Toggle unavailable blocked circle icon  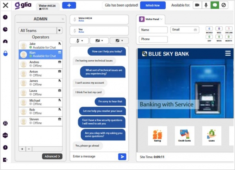pyautogui.click(x=224, y=5)
